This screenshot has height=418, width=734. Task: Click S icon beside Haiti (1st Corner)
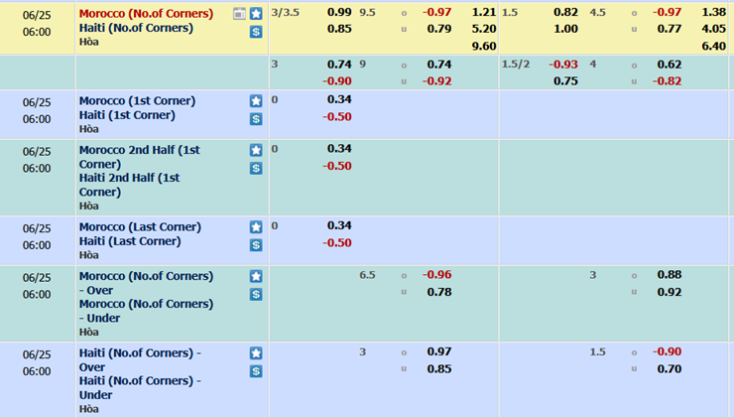click(256, 119)
